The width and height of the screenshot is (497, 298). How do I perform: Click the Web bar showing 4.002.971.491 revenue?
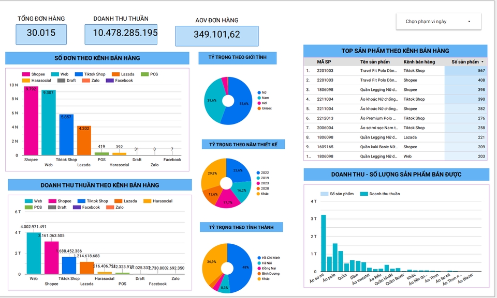coord(34,253)
